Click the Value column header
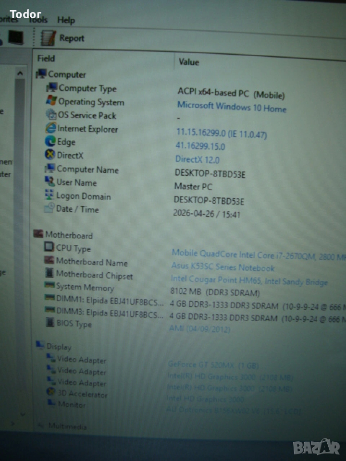Screen dimensions: 346x461 (189, 62)
